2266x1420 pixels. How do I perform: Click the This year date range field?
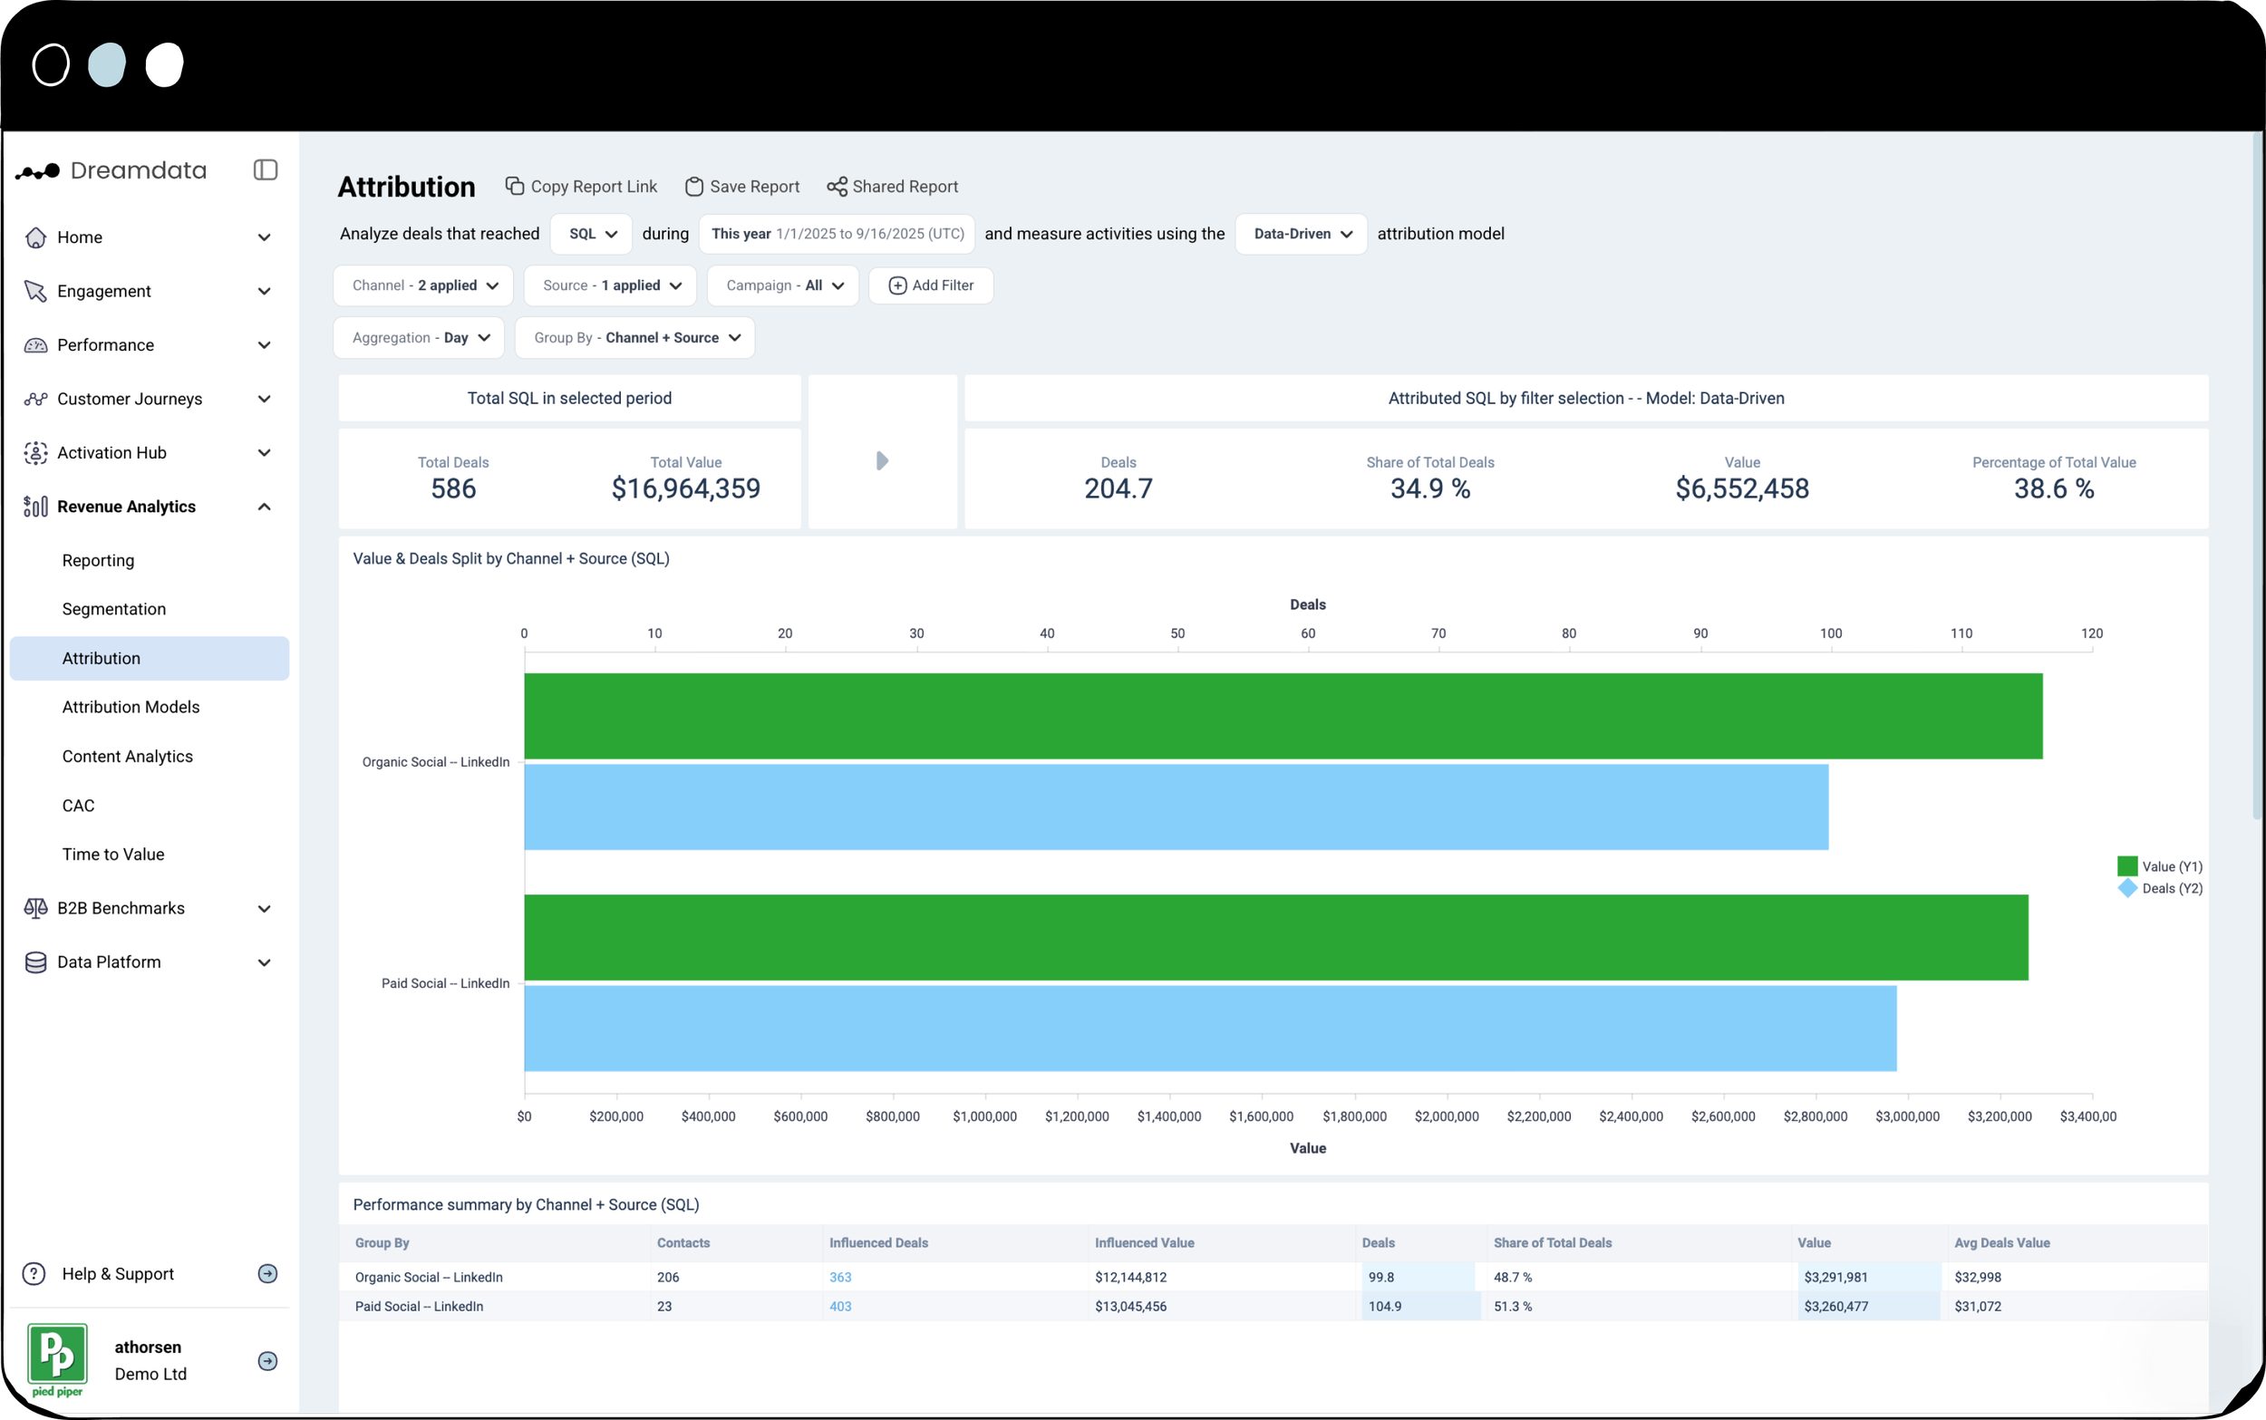[x=836, y=234]
